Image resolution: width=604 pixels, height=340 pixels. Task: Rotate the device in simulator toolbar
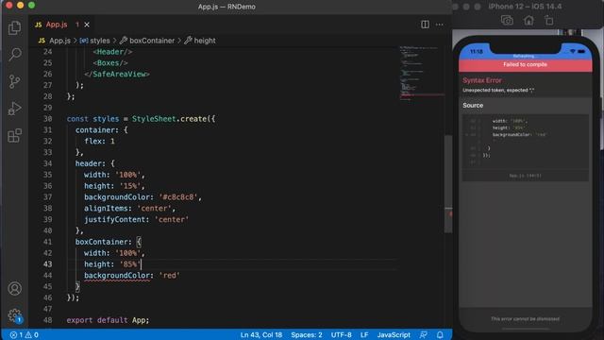pos(549,20)
